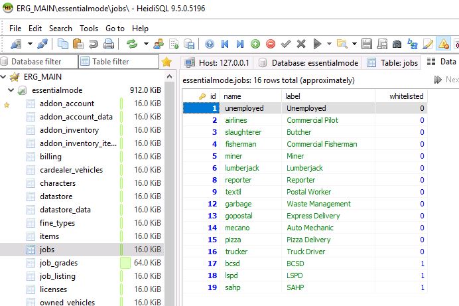The image size is (459, 306).
Task: Click the favorite star beside addon_account
Action: (x=7, y=104)
